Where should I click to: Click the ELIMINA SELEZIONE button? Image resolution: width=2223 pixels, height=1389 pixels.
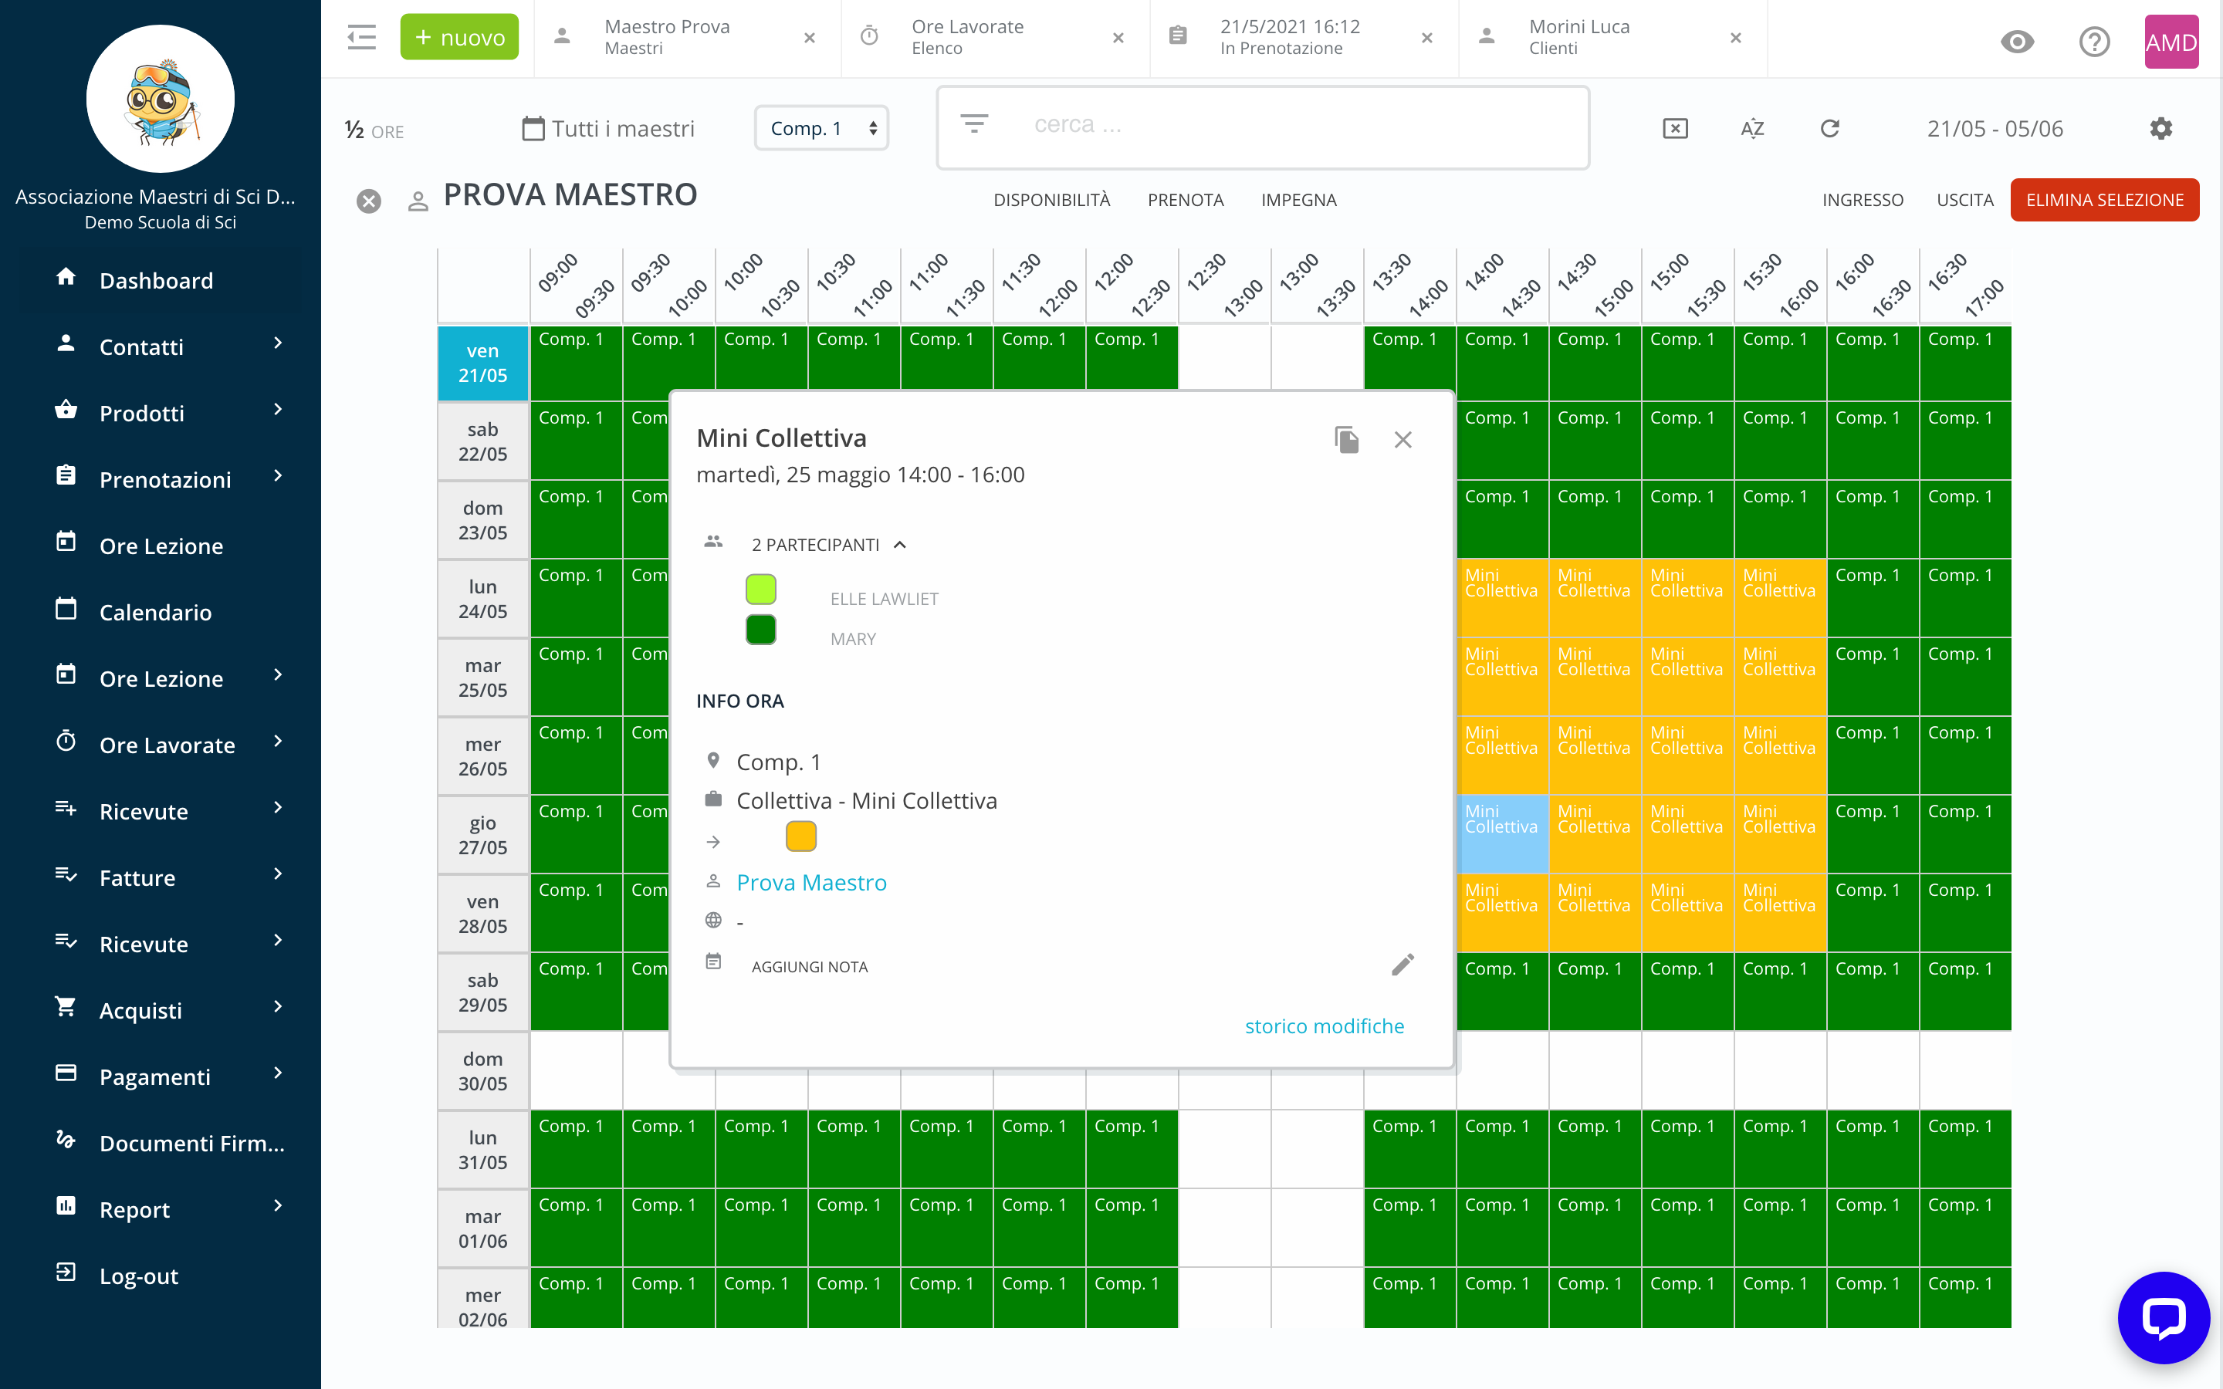pyautogui.click(x=2103, y=201)
